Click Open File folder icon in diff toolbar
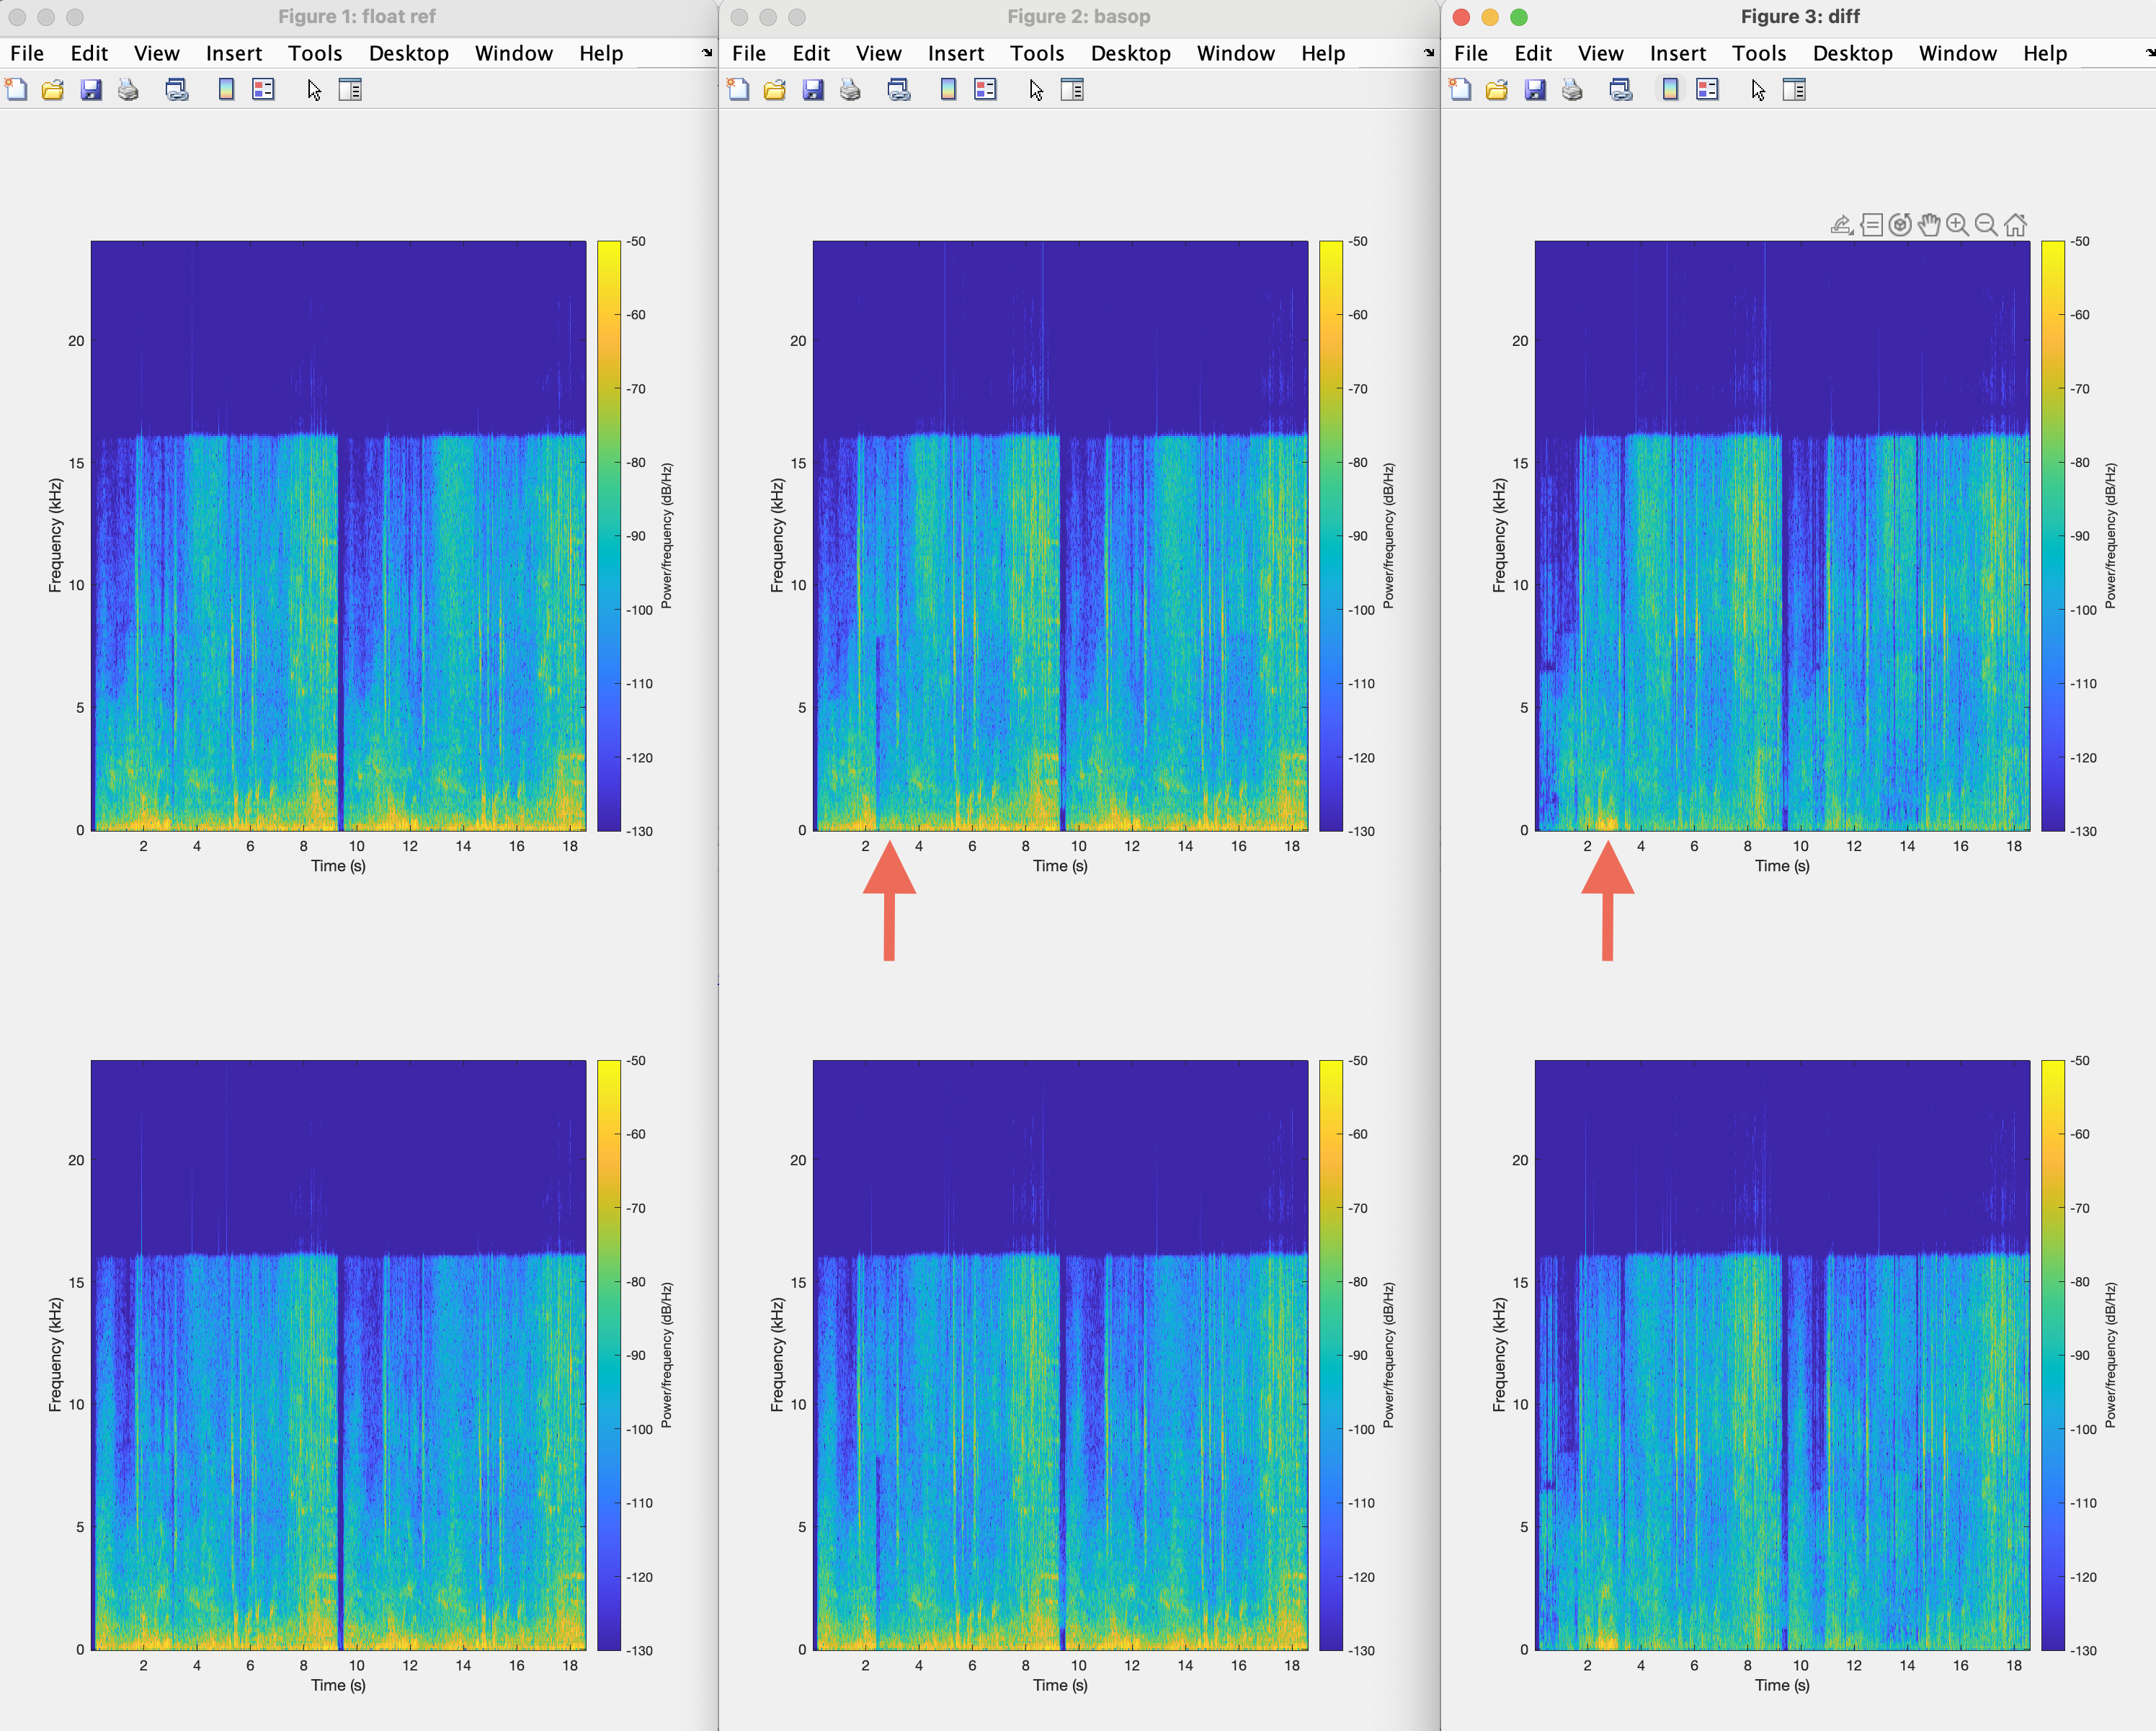2156x1731 pixels. pyautogui.click(x=1497, y=90)
